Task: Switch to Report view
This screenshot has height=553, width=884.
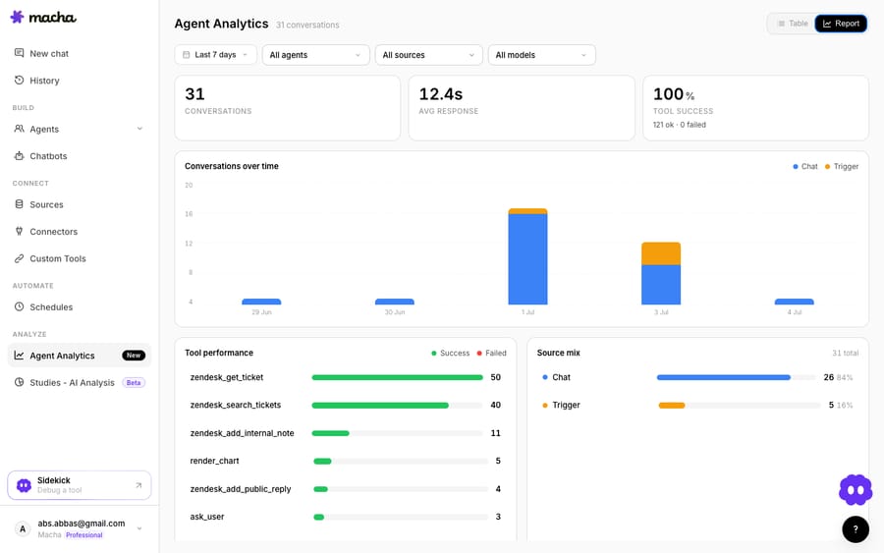Action: [x=841, y=24]
